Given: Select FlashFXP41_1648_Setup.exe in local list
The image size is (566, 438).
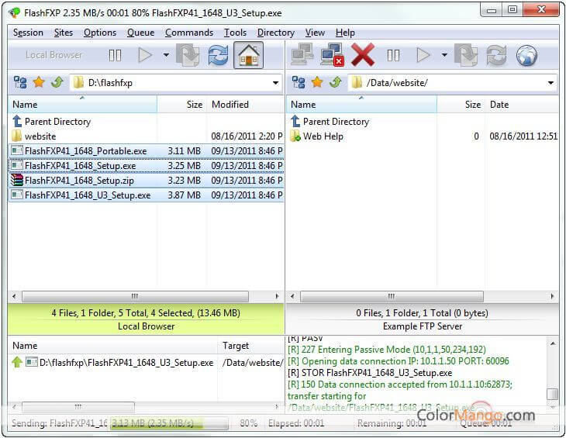Looking at the screenshot, I should tap(147, 166).
